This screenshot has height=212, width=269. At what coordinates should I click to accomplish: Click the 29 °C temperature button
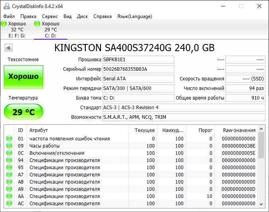[24, 112]
